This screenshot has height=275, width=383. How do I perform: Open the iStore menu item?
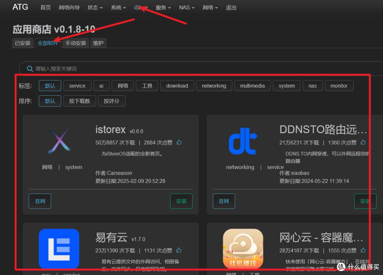coord(141,7)
